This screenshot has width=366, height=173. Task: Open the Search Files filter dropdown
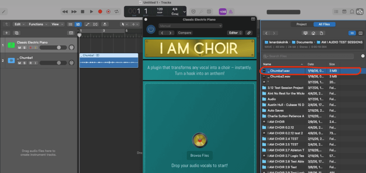[x=266, y=56]
